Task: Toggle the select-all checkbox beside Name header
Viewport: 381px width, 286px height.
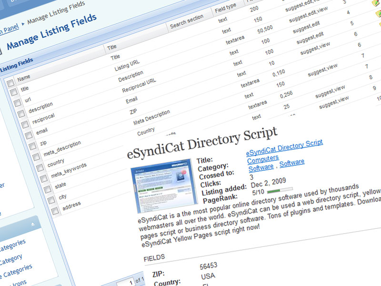Action: coord(10,83)
